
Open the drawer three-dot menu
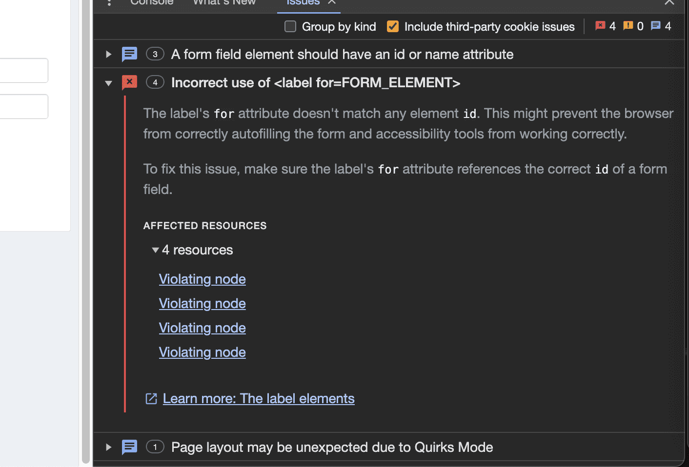coord(109,2)
